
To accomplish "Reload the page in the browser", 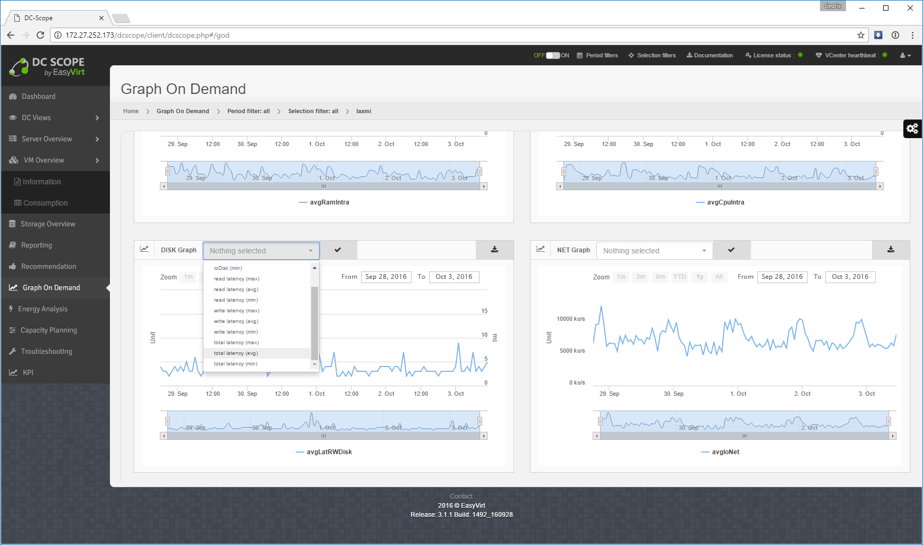I will [x=40, y=35].
